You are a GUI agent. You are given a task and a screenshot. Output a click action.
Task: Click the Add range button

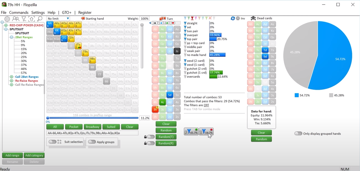point(12,155)
